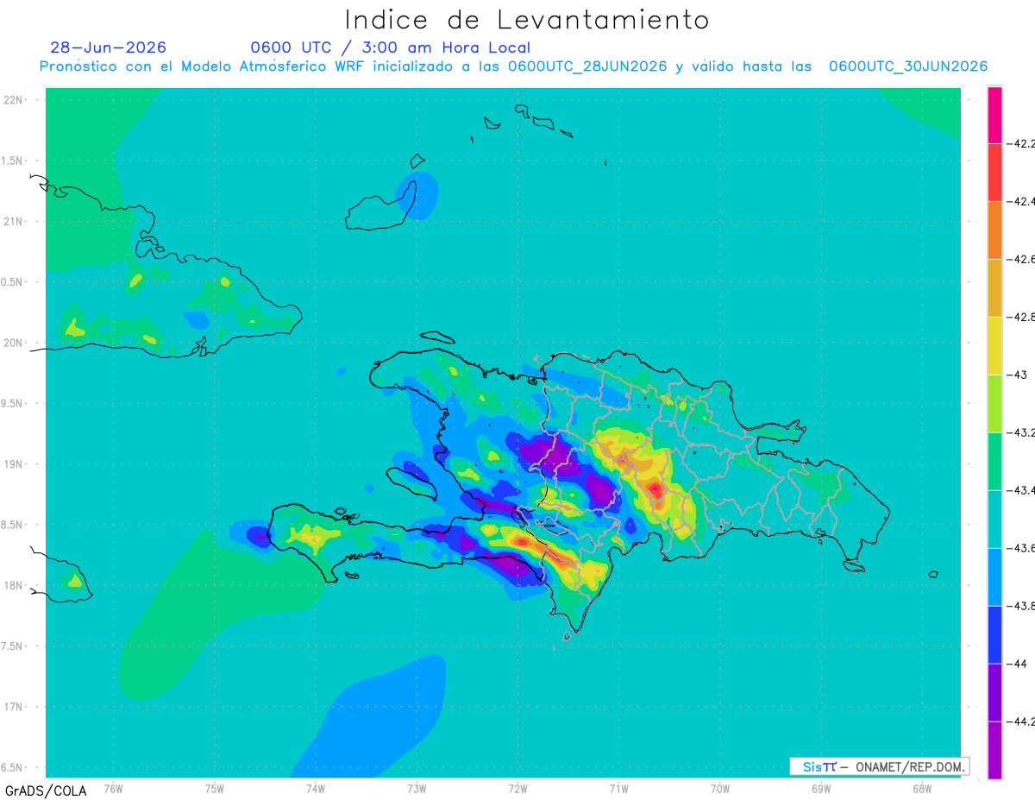
Task: Click the '19N' latitude label
Action: (x=13, y=464)
